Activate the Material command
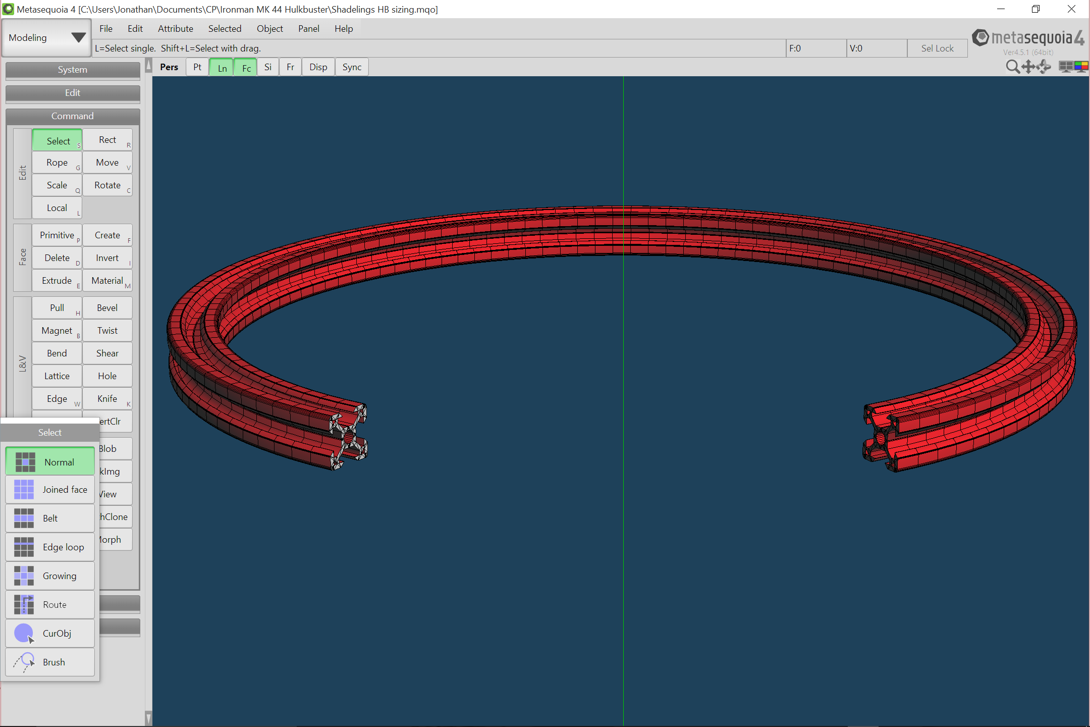This screenshot has width=1090, height=727. click(107, 281)
